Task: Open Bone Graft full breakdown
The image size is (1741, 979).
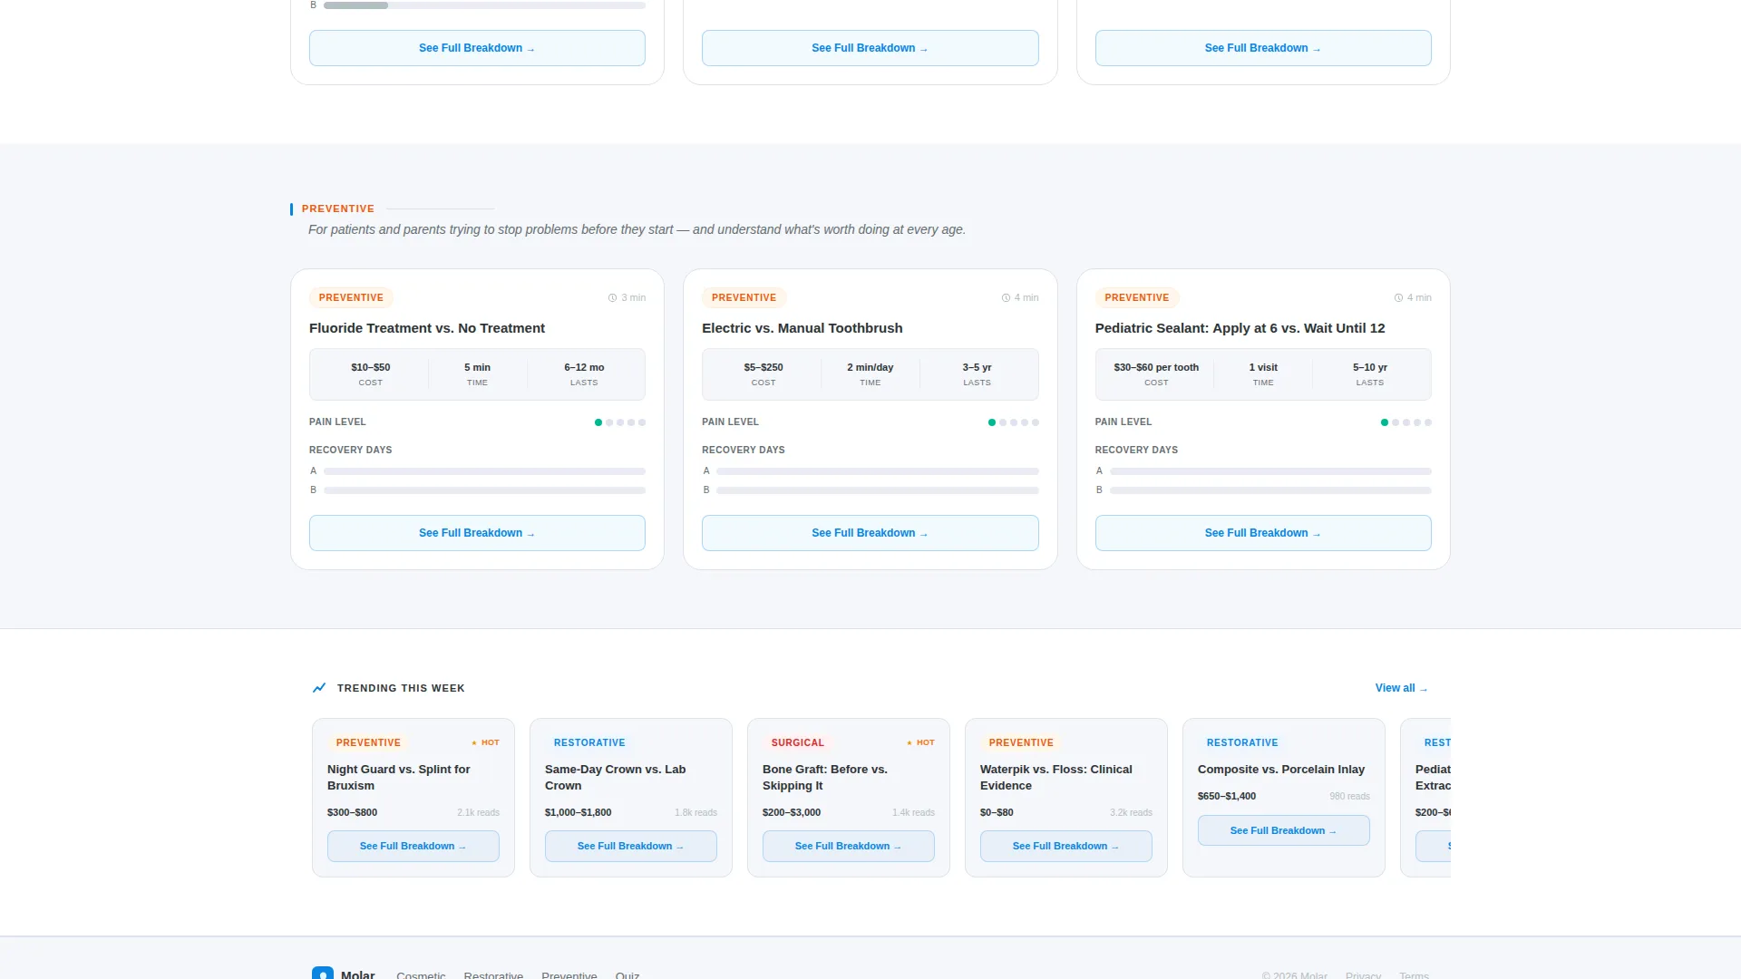Action: point(849,846)
